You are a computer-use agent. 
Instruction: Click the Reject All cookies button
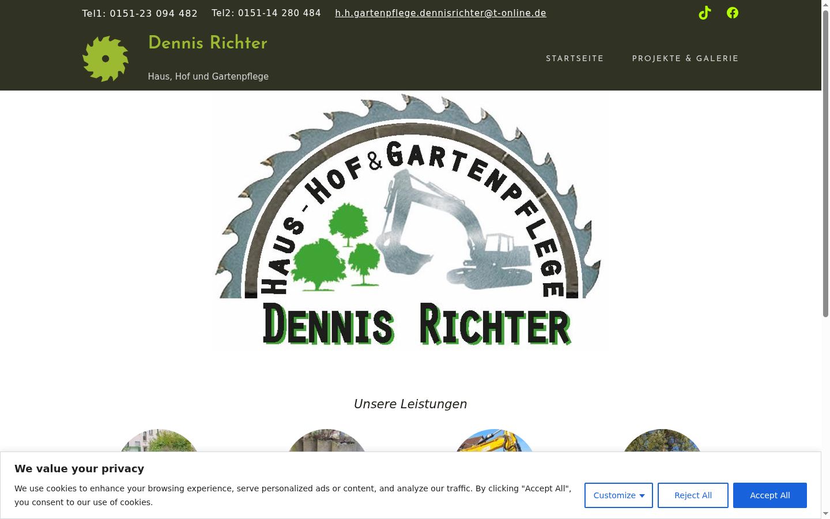(693, 495)
